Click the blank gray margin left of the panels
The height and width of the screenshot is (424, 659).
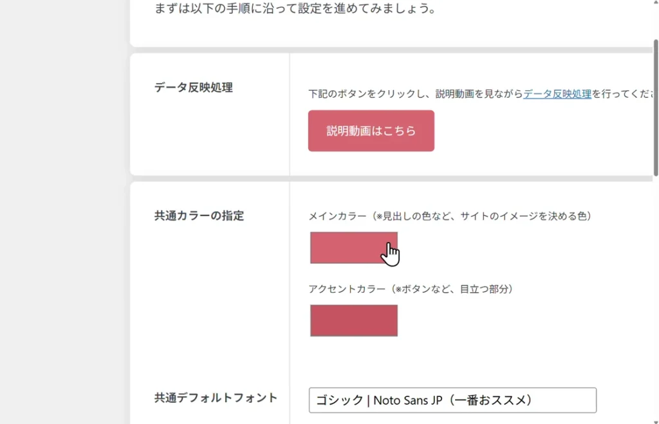click(64, 212)
